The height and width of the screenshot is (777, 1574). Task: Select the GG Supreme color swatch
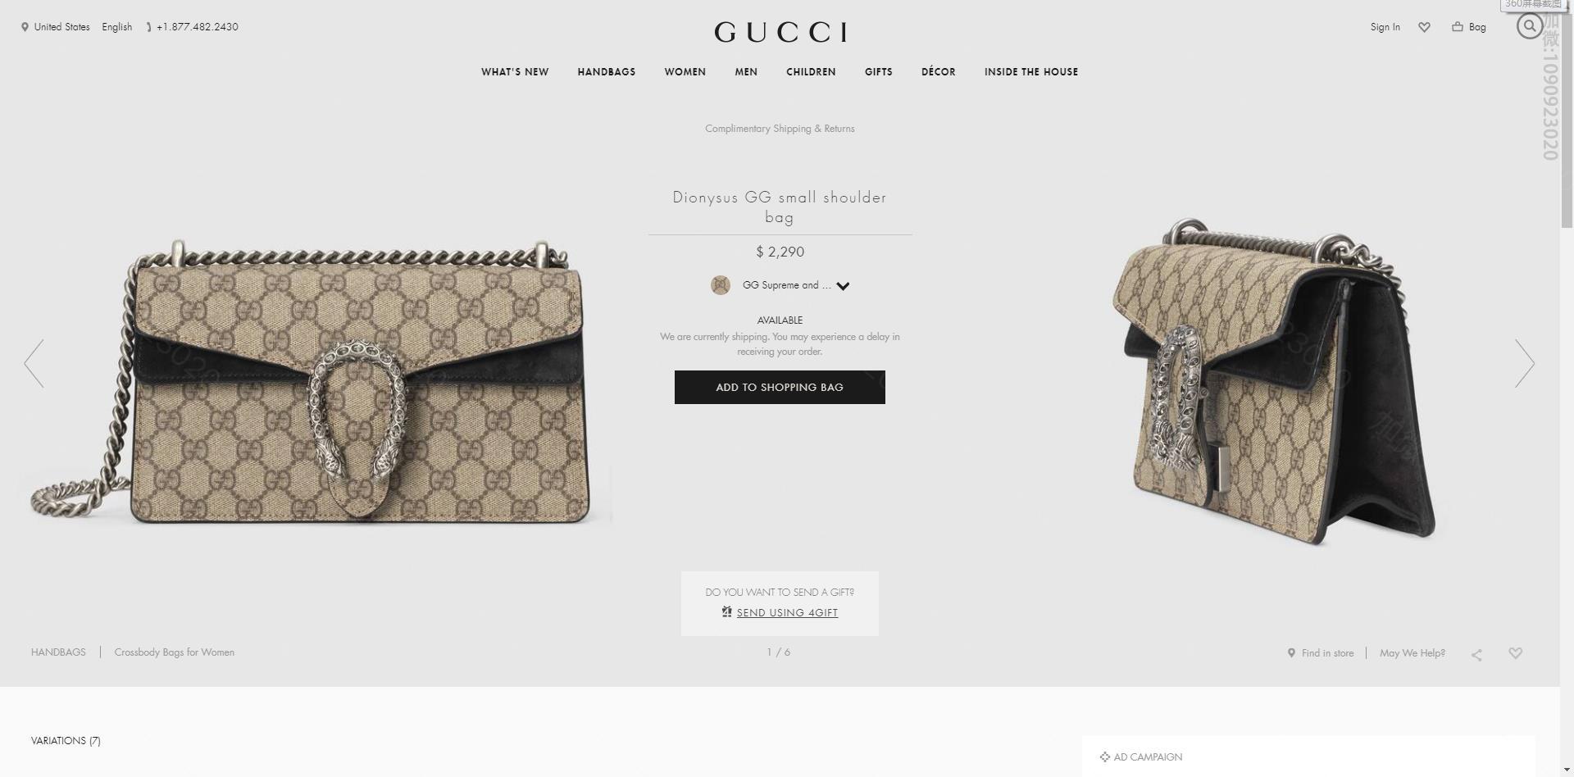[x=721, y=285]
